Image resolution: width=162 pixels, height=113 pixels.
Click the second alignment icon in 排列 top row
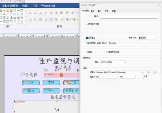click(x=35, y=13)
